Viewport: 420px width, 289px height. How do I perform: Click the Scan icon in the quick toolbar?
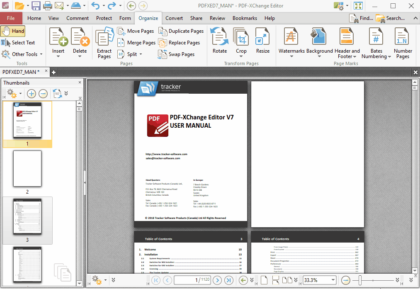click(x=76, y=6)
